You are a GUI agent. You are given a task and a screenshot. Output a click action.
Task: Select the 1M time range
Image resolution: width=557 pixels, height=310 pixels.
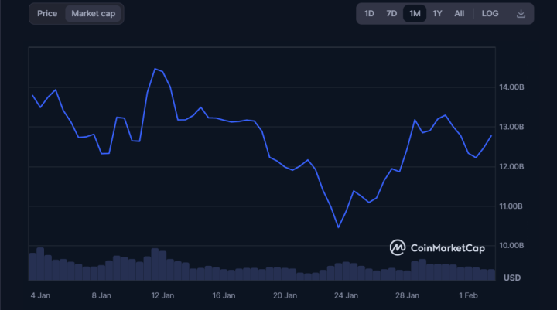415,13
